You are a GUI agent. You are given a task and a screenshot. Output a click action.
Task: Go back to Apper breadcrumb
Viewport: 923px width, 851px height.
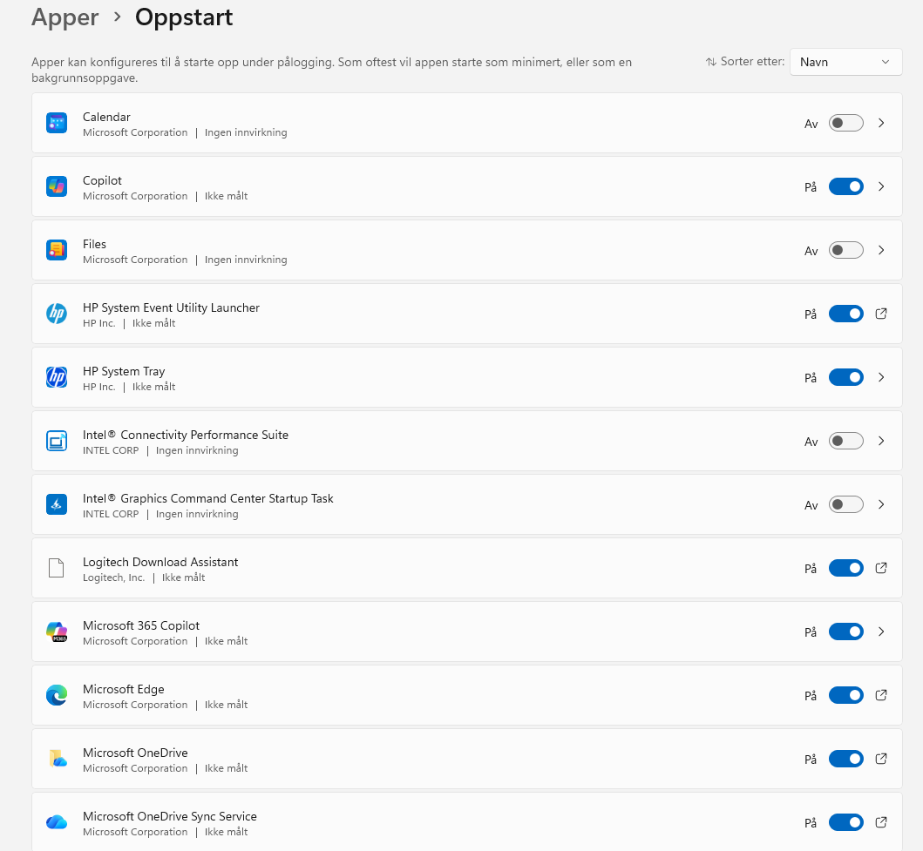click(64, 17)
